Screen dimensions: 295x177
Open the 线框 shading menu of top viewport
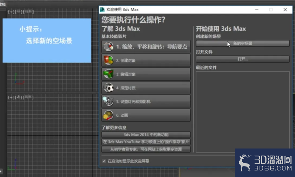[28, 11]
